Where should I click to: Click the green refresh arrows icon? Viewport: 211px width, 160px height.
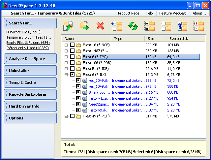(x=133, y=26)
